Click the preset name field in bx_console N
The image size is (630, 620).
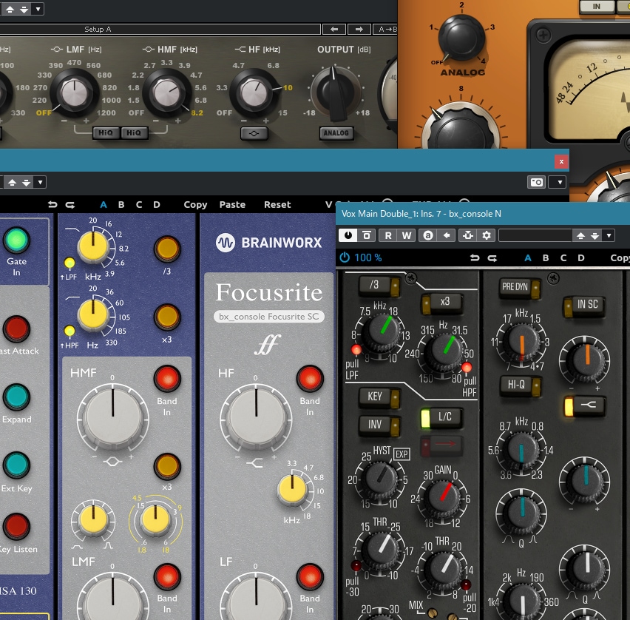[535, 235]
